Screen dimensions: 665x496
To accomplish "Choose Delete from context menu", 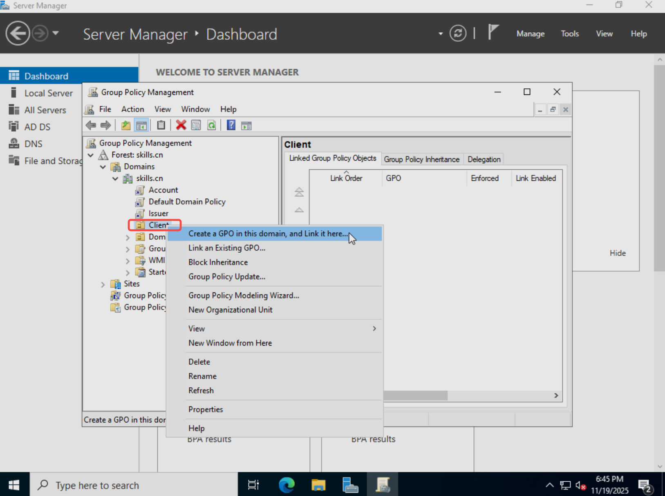I will point(275,361).
